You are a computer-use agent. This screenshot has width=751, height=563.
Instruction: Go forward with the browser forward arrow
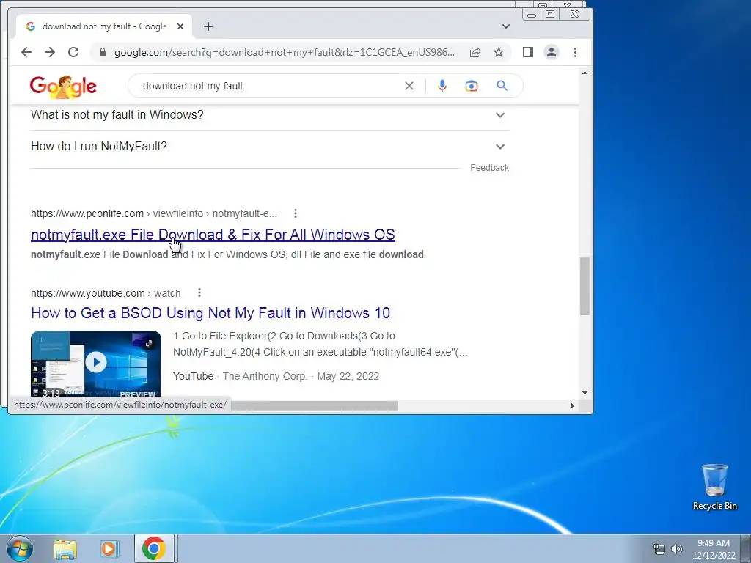click(x=50, y=52)
